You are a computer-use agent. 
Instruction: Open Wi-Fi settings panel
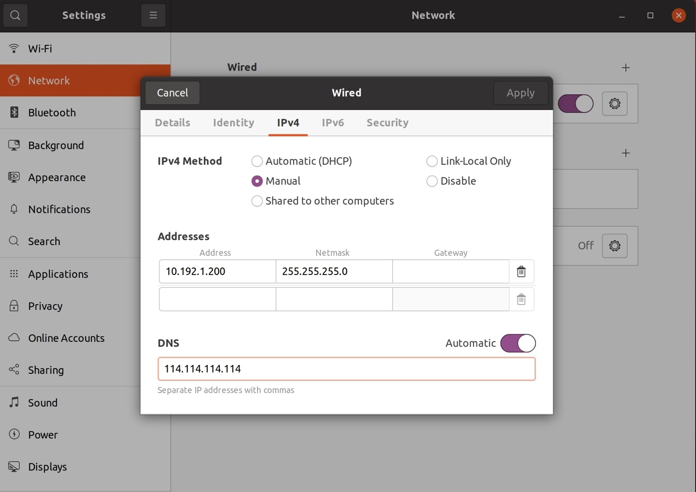(x=85, y=48)
